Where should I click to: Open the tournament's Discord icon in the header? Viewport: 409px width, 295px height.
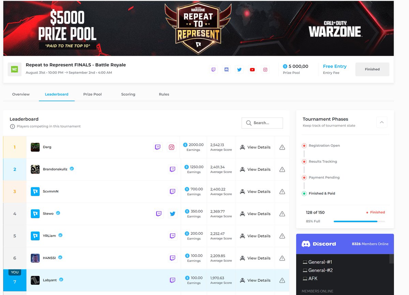click(226, 69)
